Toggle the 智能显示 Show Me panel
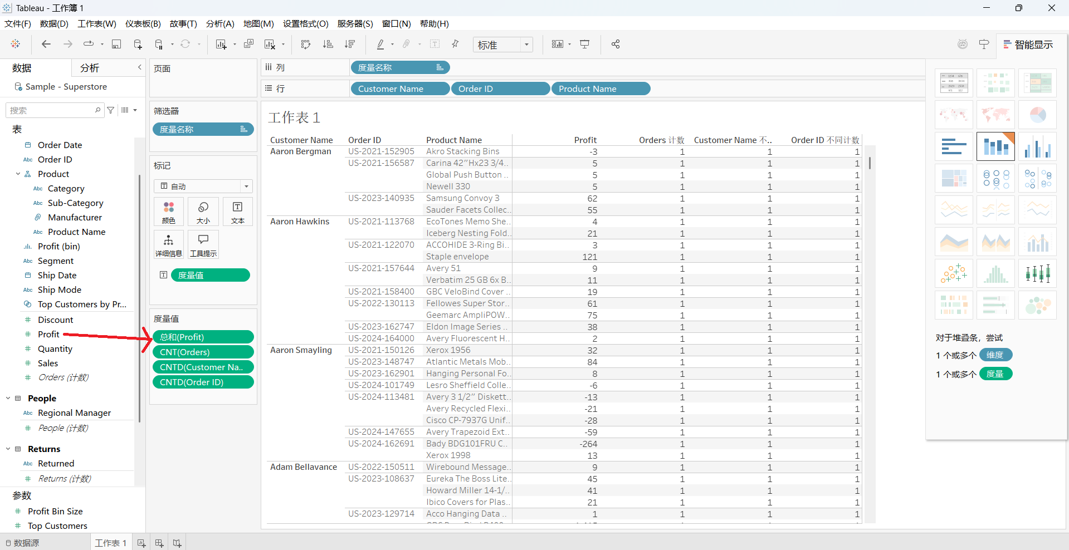The image size is (1069, 550). [x=1028, y=45]
